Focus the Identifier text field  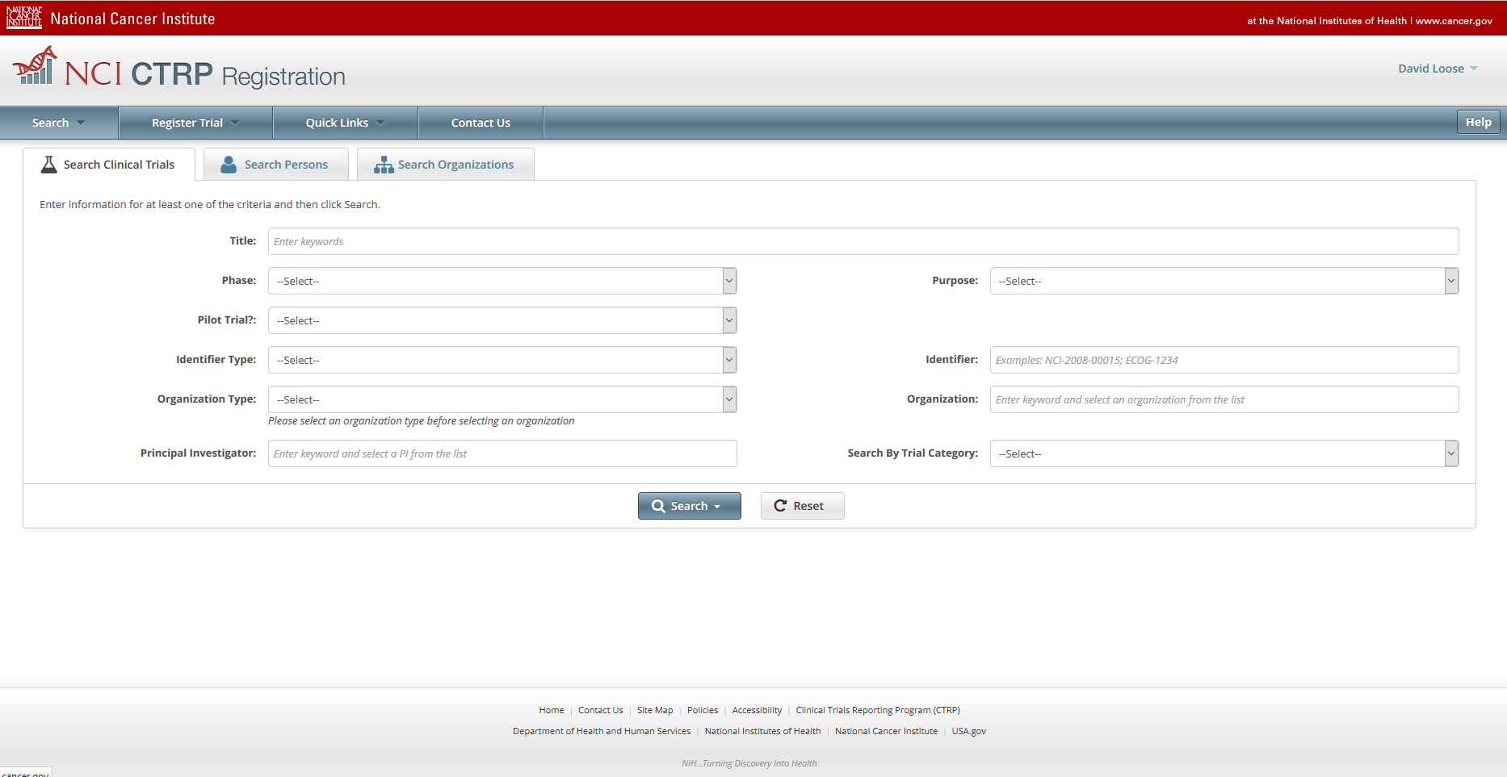(x=1224, y=360)
